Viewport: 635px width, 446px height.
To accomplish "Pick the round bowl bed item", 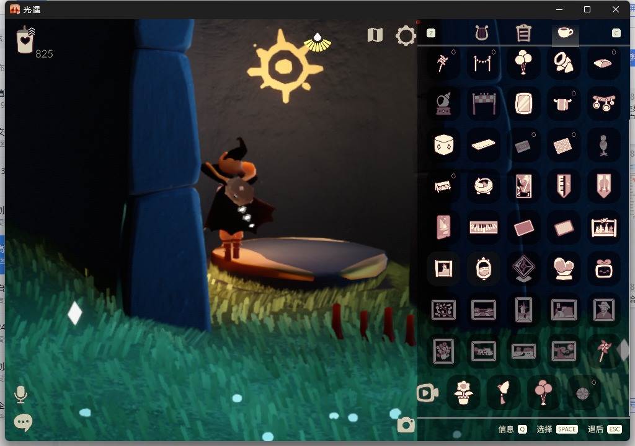I will point(483,186).
